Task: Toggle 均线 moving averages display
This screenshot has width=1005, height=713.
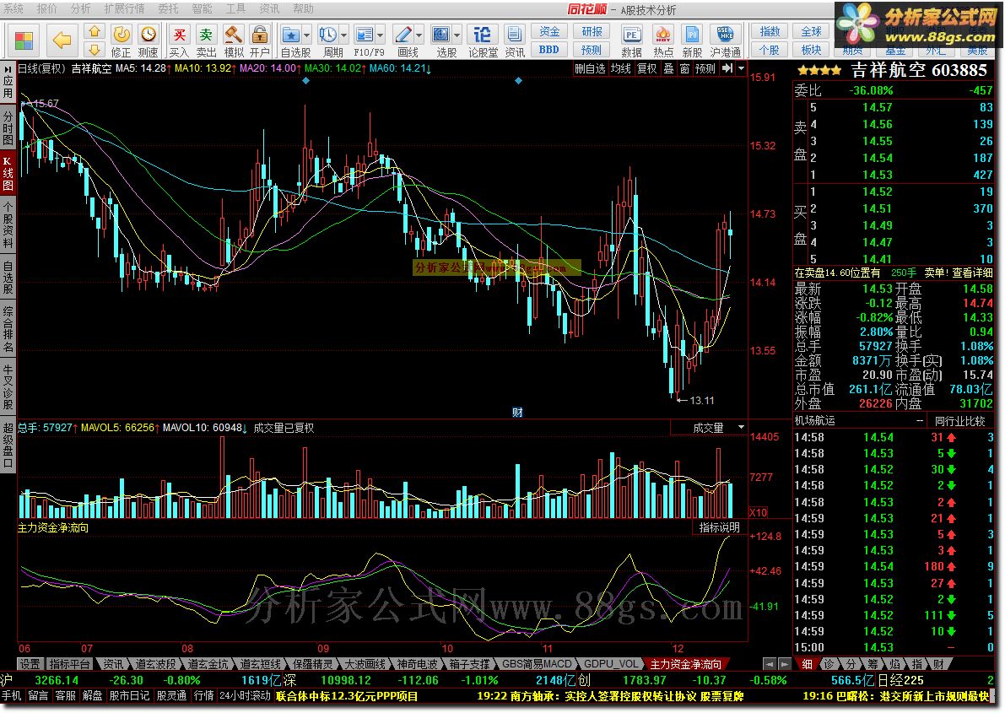Action: coord(620,68)
